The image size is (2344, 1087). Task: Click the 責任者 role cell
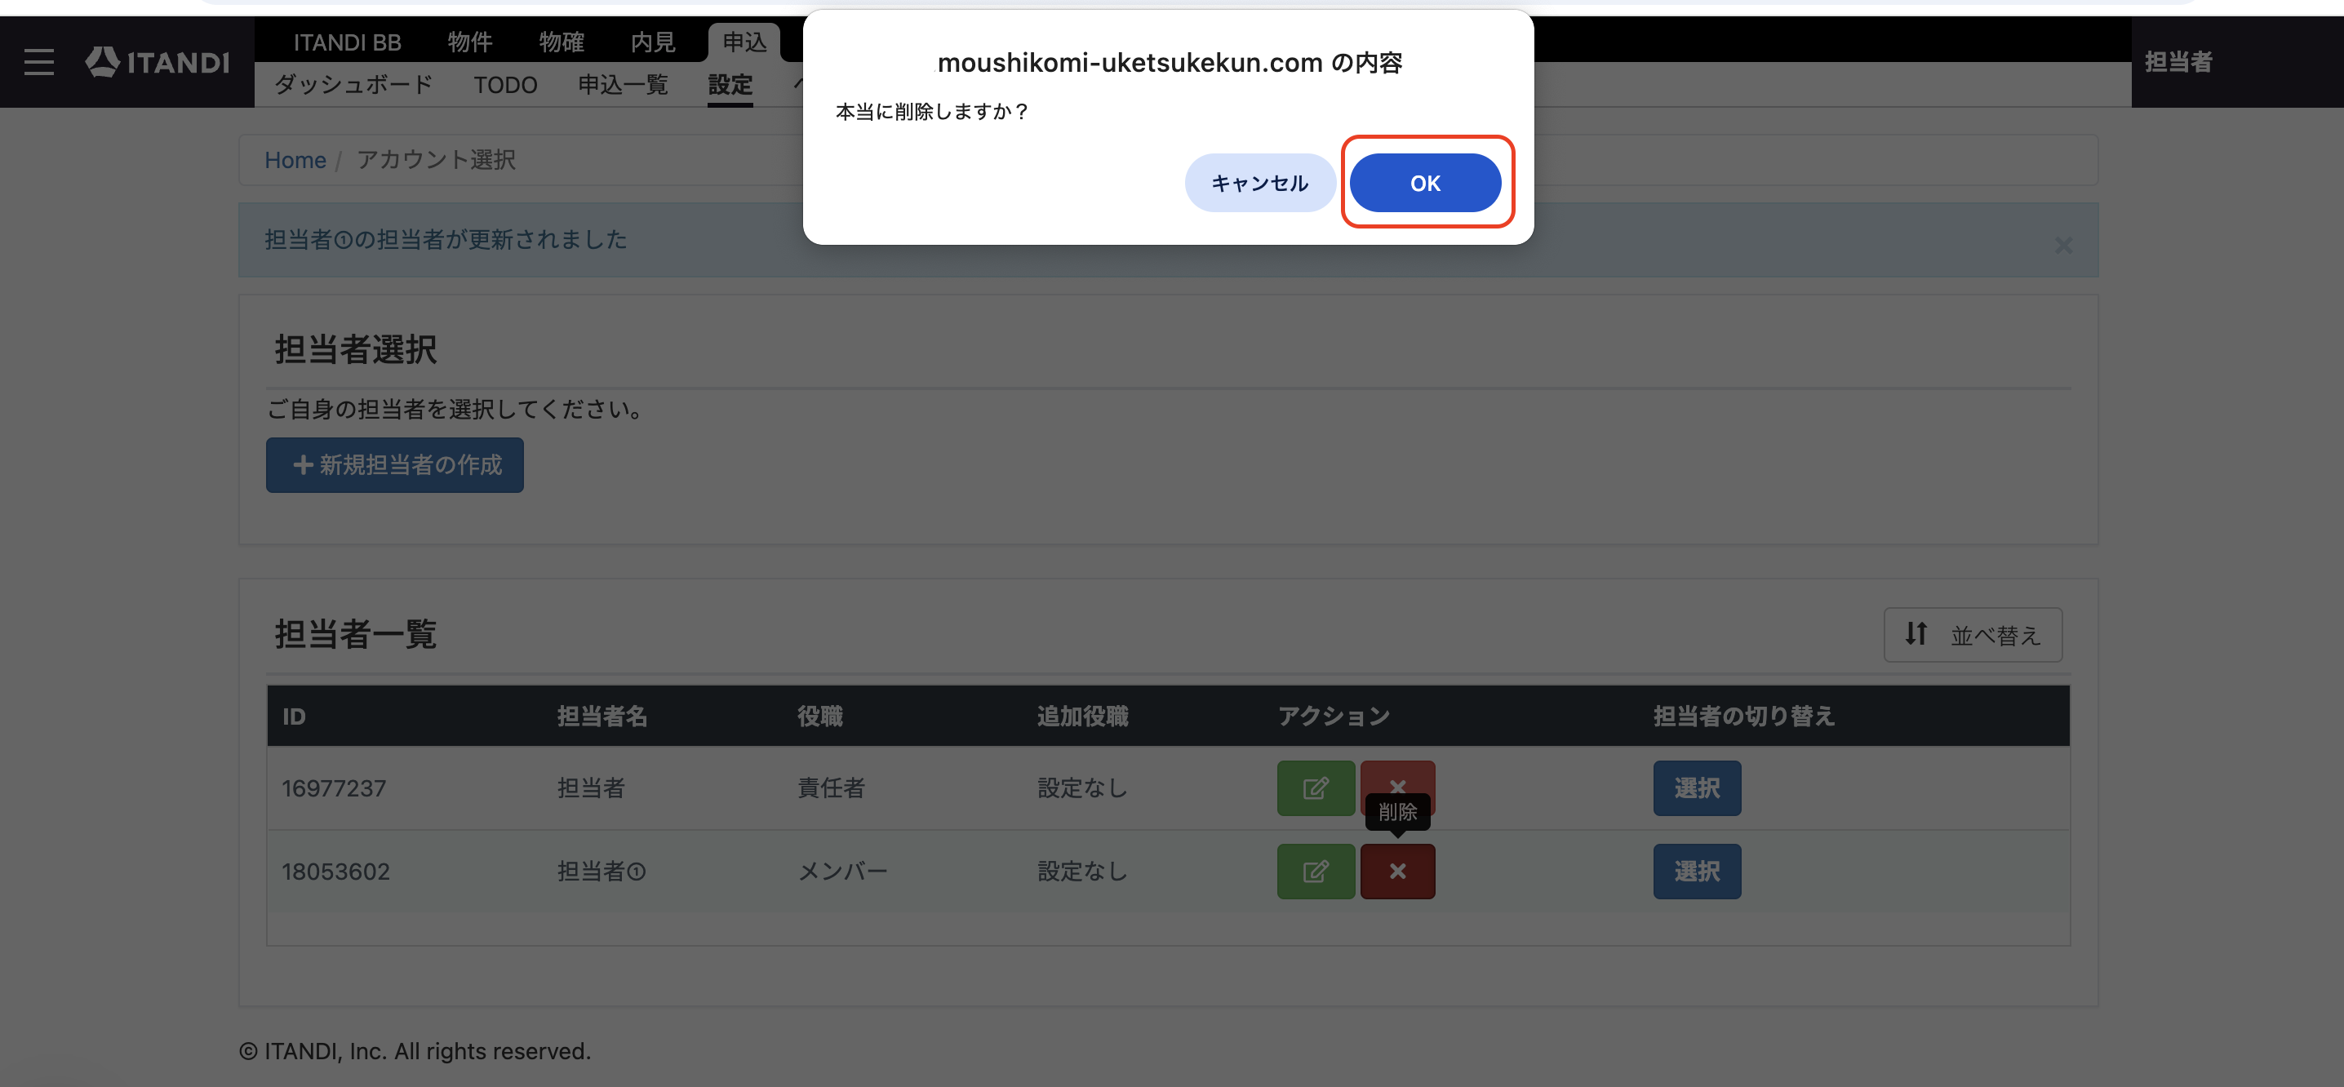(831, 788)
